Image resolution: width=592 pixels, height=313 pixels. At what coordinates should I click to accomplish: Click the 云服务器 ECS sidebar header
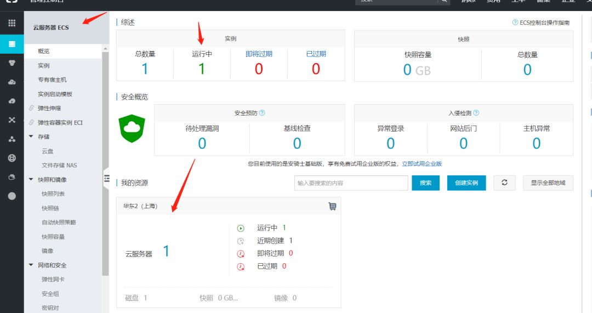[x=51, y=27]
